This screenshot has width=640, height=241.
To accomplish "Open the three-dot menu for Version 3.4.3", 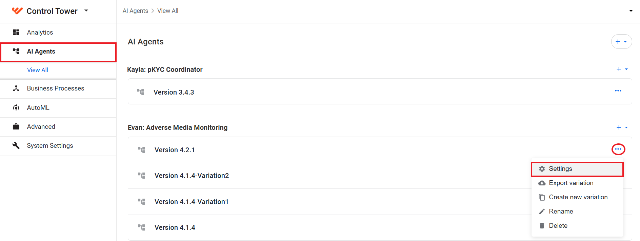I will [618, 91].
